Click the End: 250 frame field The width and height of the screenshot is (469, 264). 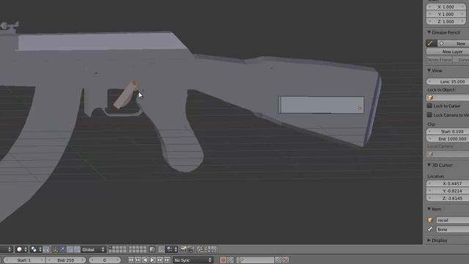tap(66, 260)
